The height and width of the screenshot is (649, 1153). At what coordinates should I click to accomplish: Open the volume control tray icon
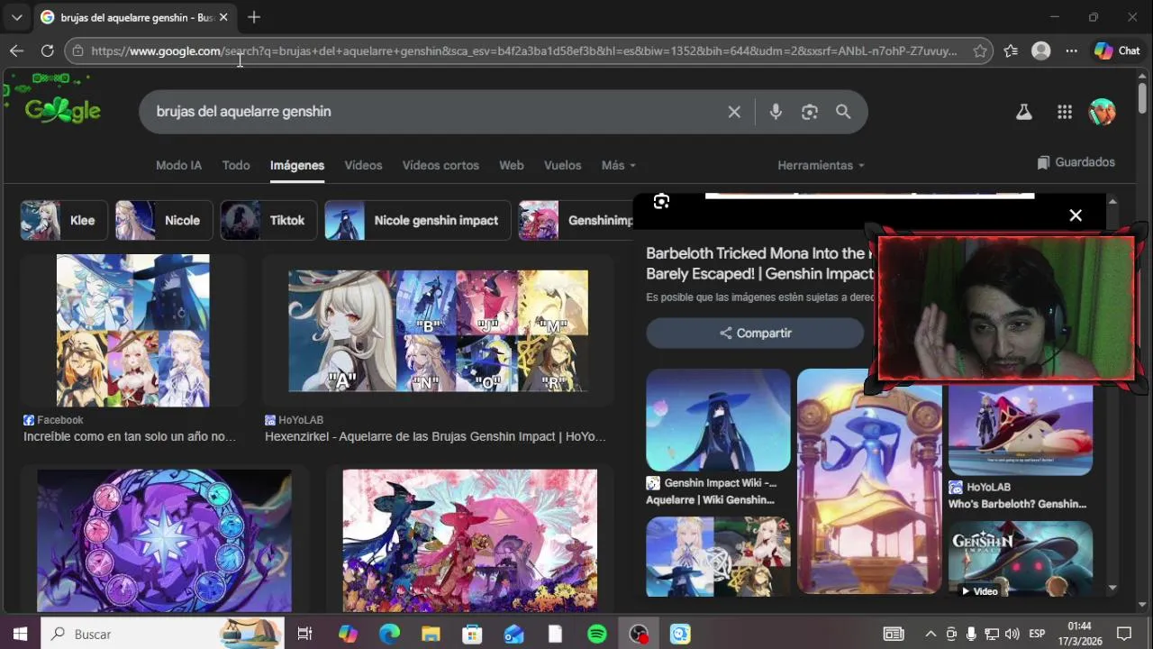click(x=1012, y=635)
